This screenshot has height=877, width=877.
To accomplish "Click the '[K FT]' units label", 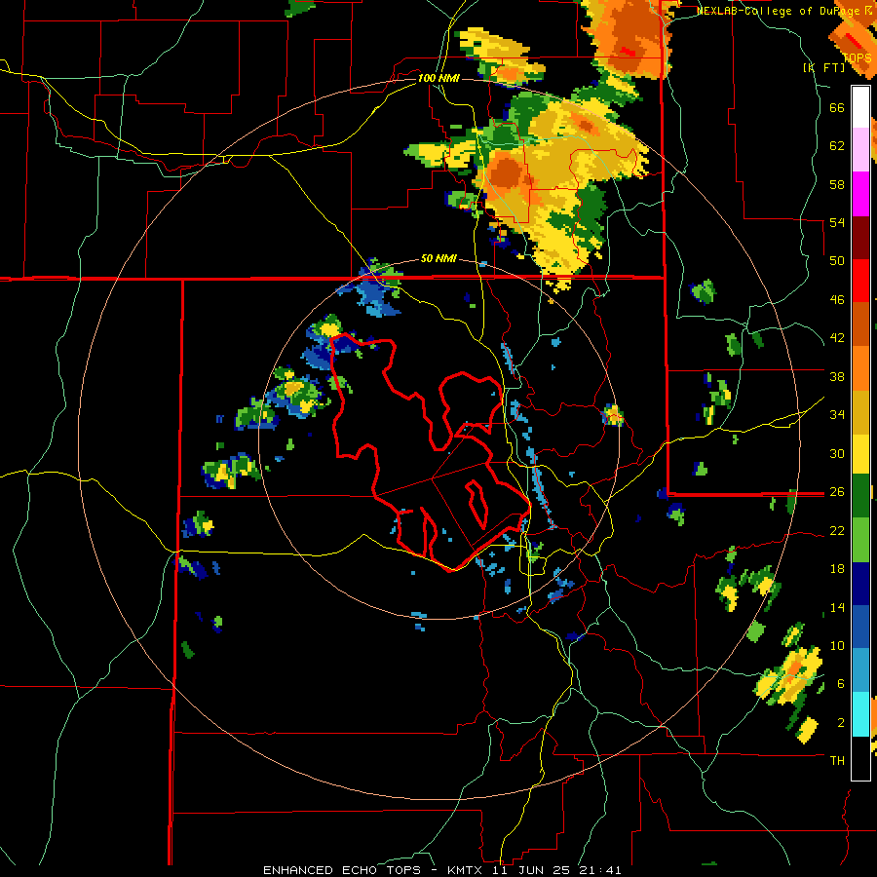I will (823, 67).
